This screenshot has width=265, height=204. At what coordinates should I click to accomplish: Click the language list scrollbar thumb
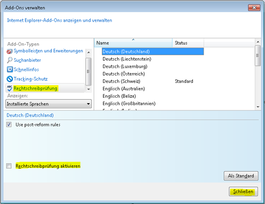coord(258,55)
